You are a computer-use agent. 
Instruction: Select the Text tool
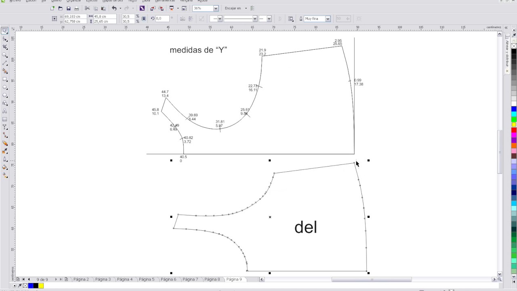tap(5, 111)
